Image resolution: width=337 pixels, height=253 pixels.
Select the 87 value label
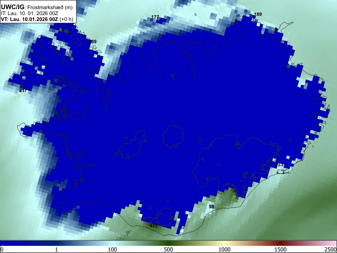click(182, 228)
